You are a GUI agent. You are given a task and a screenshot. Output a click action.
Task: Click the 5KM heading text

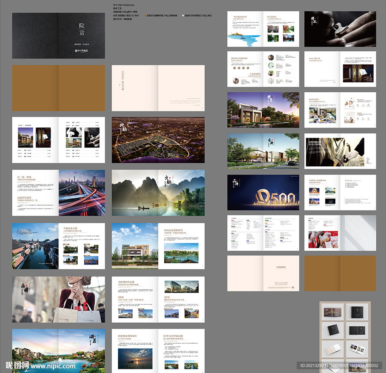[121, 297]
